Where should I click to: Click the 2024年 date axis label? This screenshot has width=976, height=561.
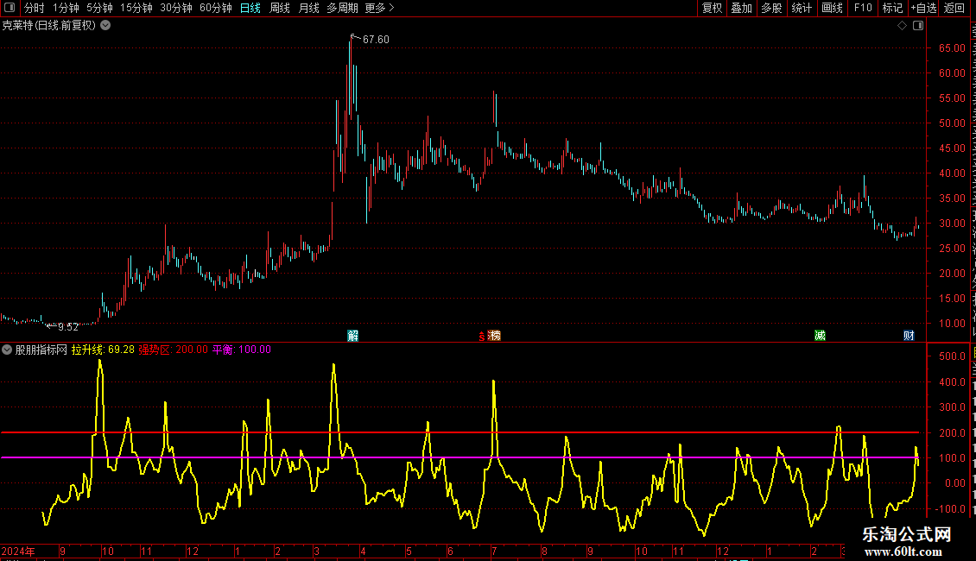coord(18,551)
